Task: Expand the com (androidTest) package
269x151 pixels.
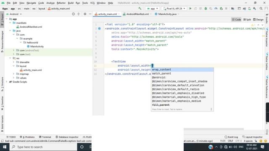Action: tap(13, 50)
